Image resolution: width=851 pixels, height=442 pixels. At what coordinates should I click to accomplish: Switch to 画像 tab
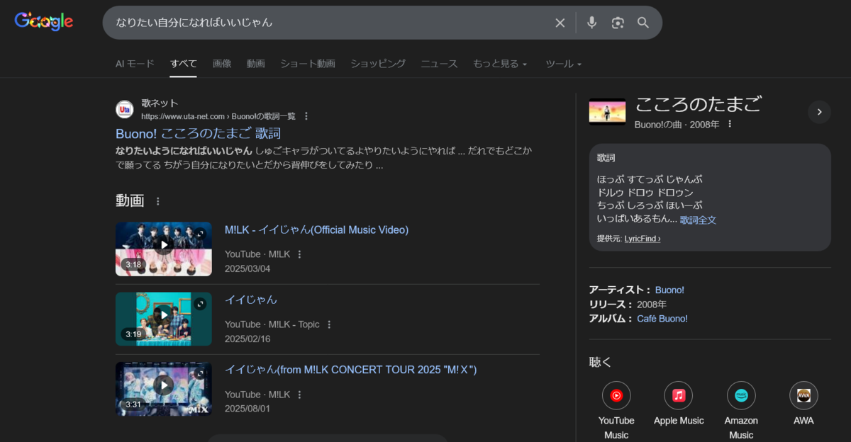pos(222,64)
